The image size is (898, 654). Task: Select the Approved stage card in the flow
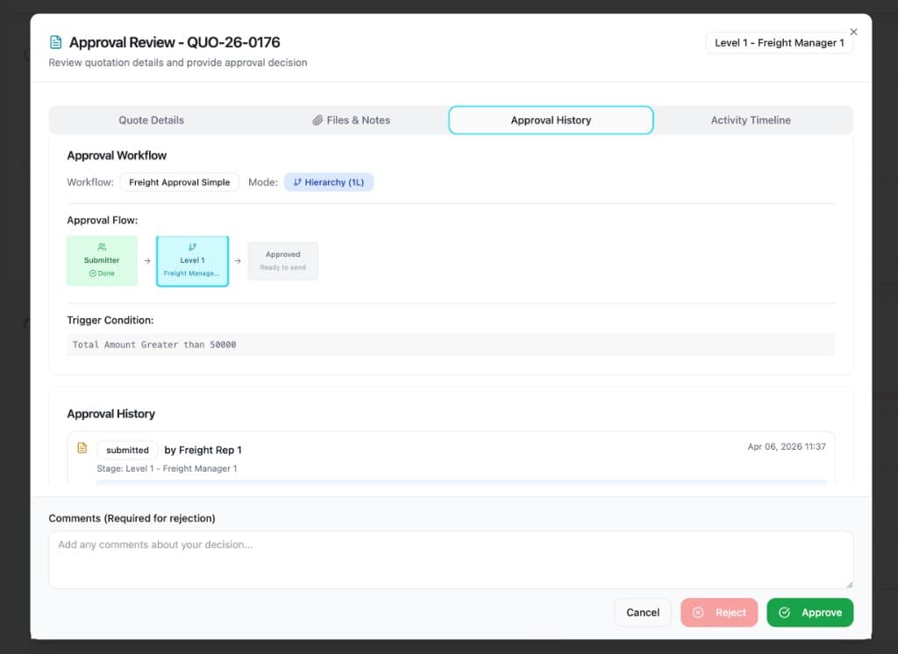[282, 260]
